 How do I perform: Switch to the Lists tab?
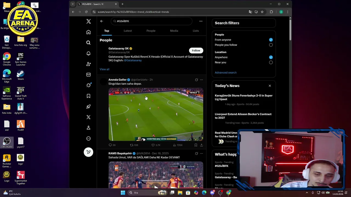click(x=196, y=31)
